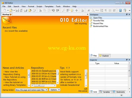Click the Inspector Type column header
Viewport: 132px width, 98px height.
[97, 63]
